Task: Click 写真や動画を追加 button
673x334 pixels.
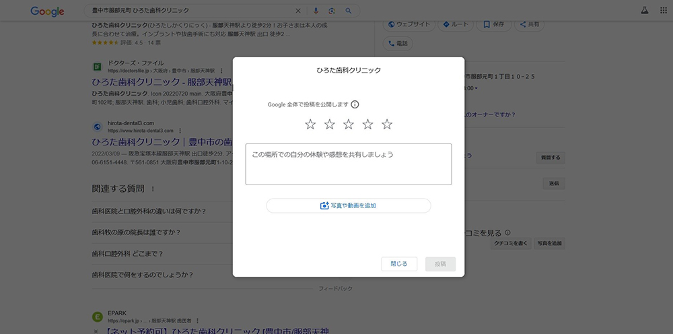Action: point(348,205)
